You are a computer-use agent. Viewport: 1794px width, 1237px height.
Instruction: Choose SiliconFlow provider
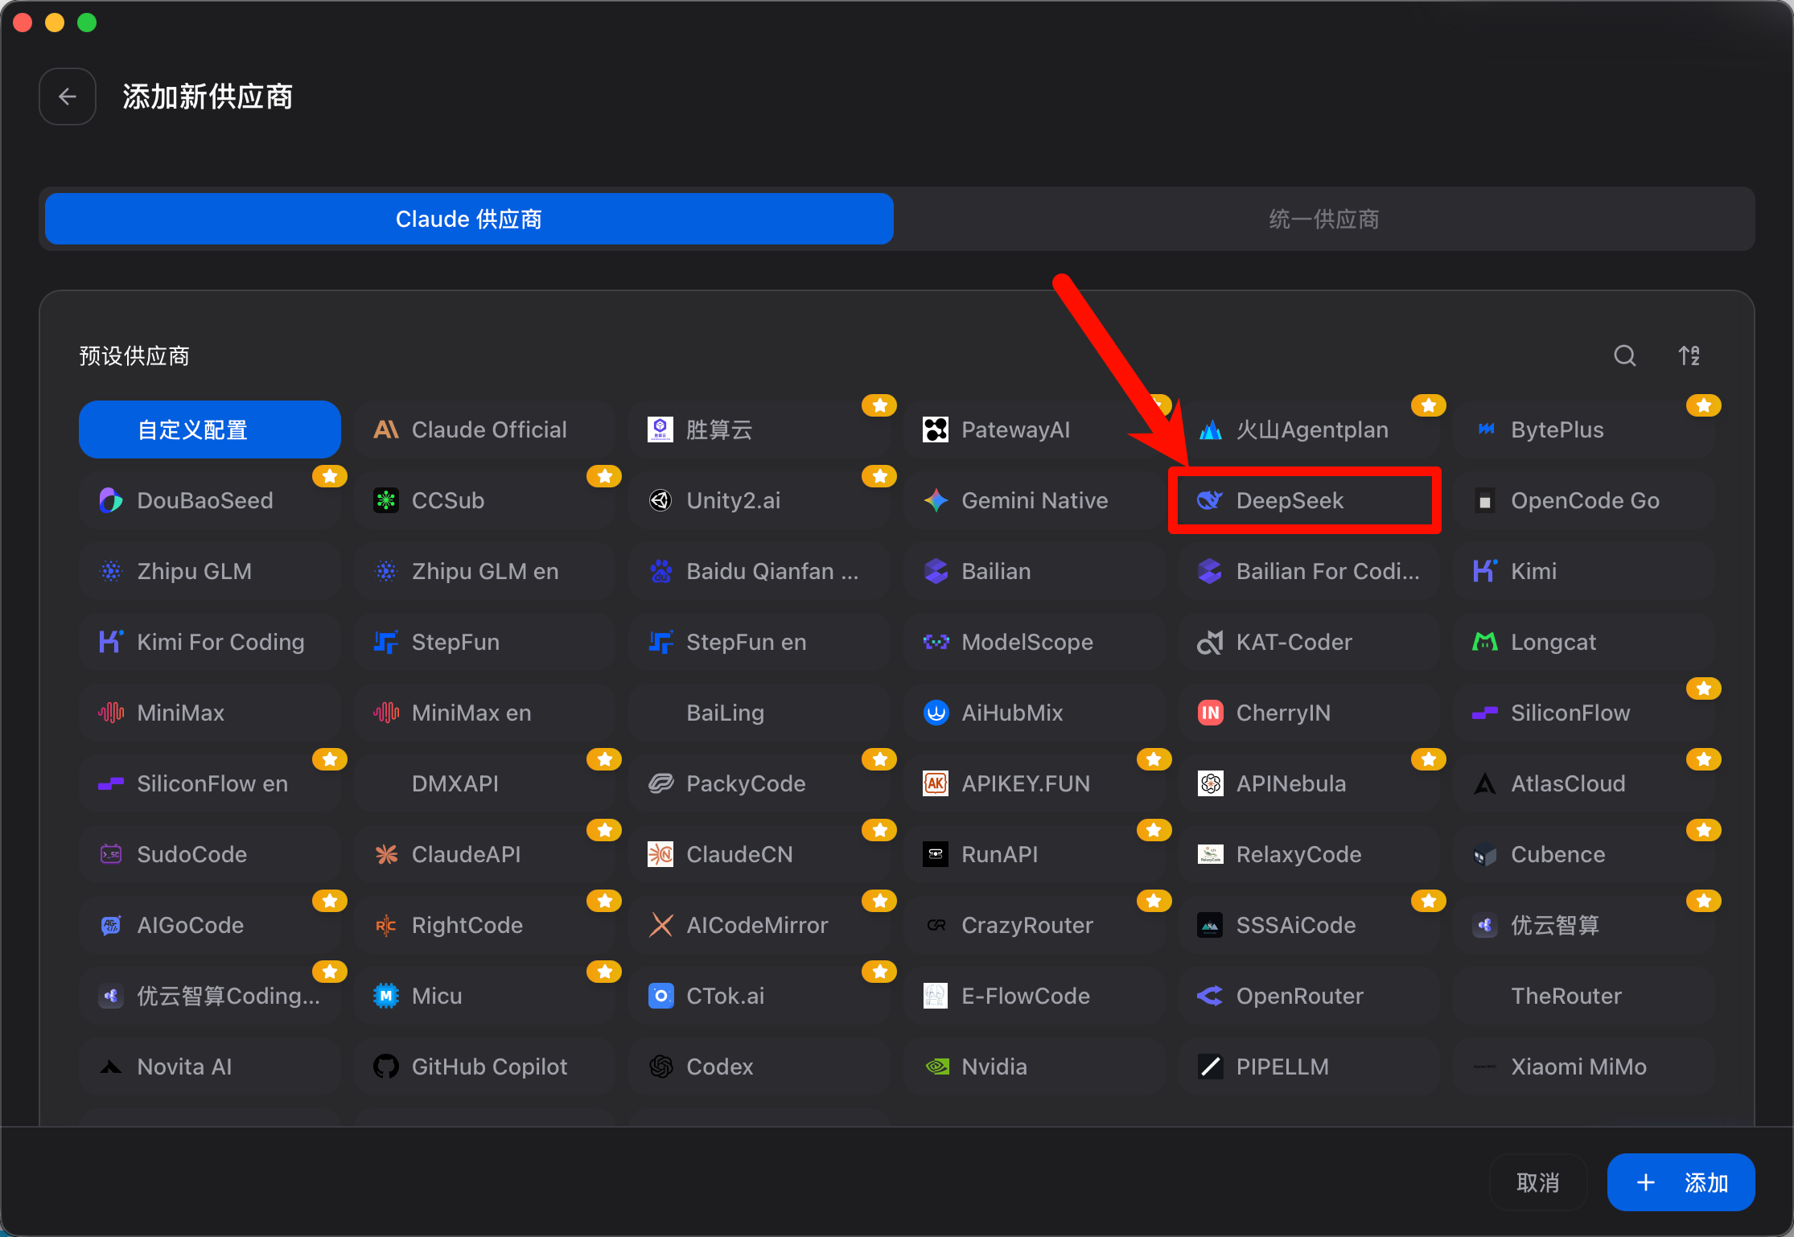[x=1584, y=713]
